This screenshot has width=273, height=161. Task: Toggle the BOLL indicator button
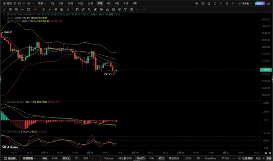(x=66, y=158)
